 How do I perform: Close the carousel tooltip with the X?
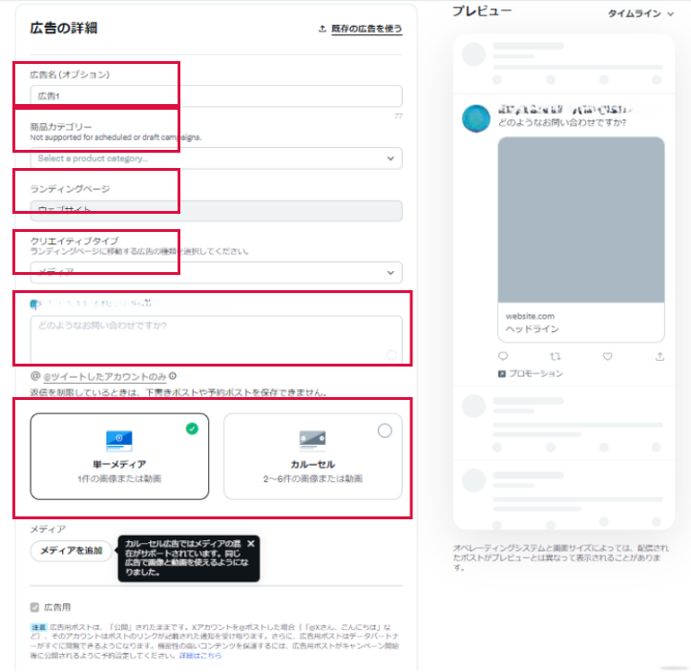(251, 543)
